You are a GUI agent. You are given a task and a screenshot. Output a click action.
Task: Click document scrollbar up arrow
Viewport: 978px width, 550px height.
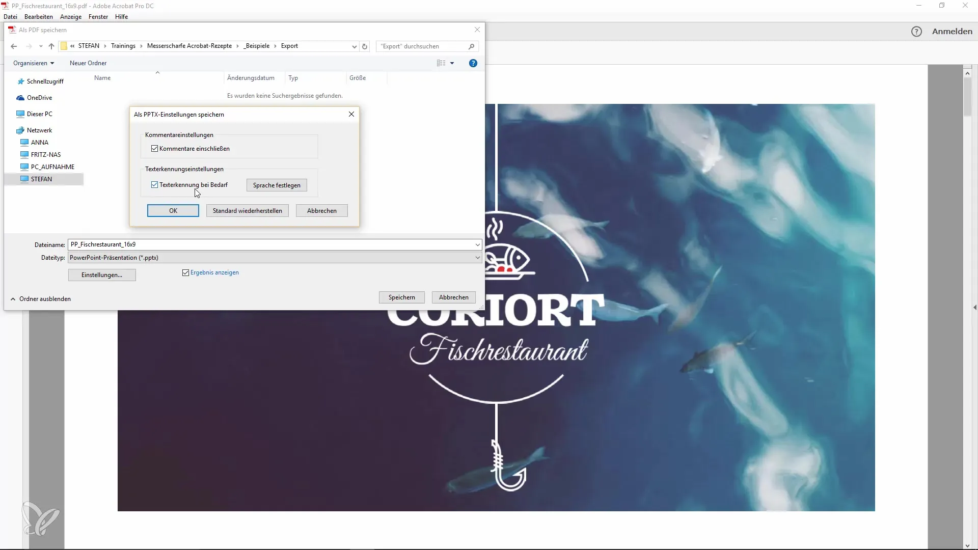pos(967,73)
